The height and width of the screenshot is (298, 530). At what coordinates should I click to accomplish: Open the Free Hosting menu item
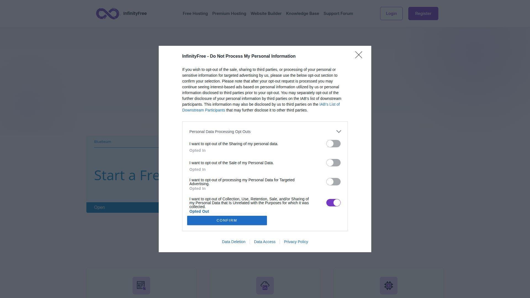tap(195, 14)
